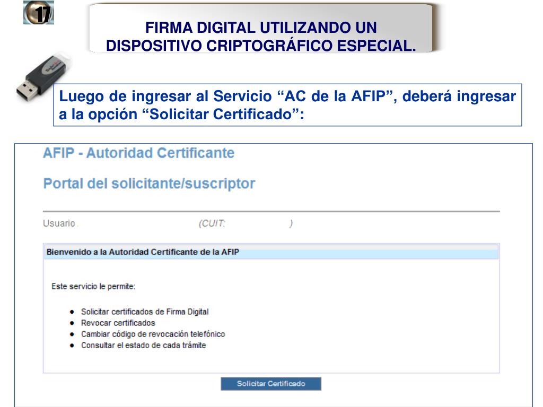Click the 'Luego de ingresar al Servicio' instruction
Screen dimensions: 543x407
287,105
